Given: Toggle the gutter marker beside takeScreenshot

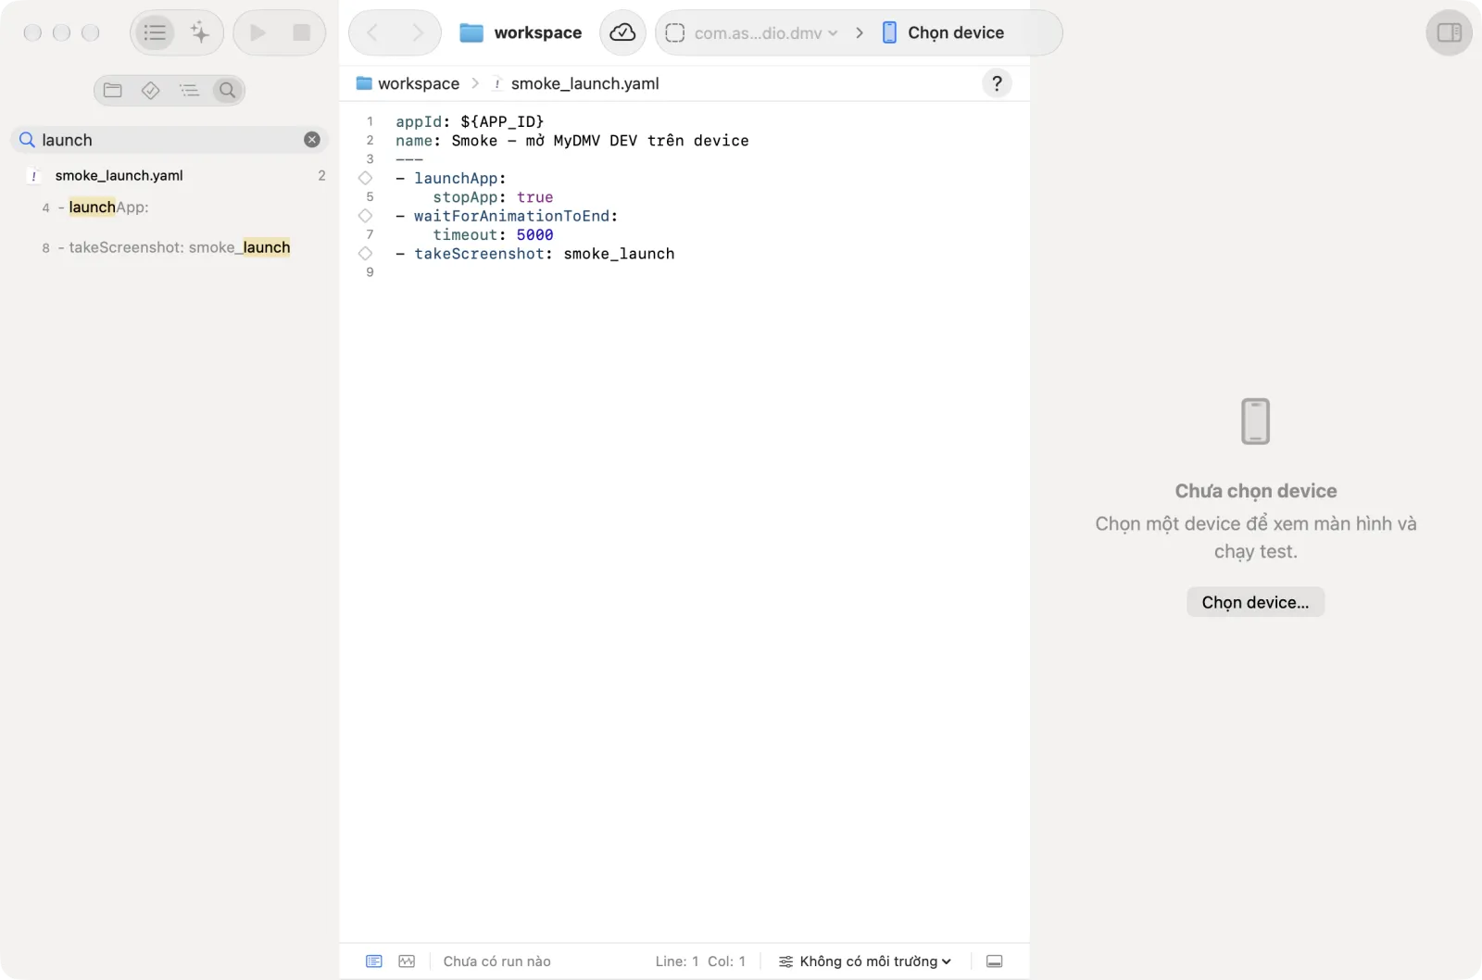Looking at the screenshot, I should (x=365, y=254).
